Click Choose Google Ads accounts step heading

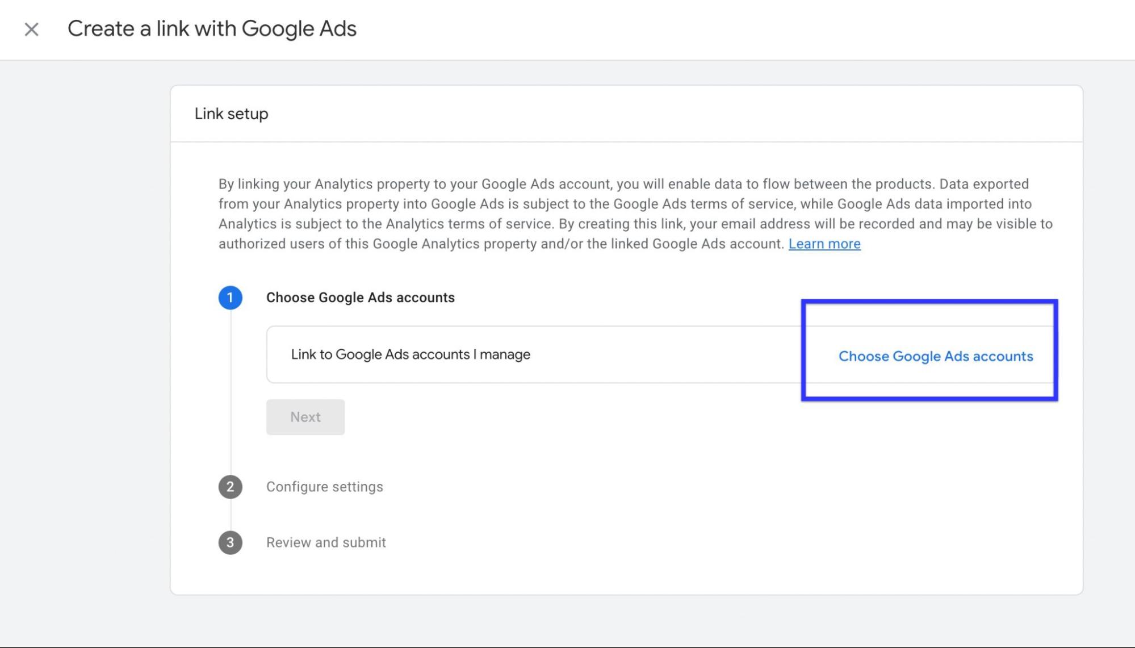tap(361, 298)
